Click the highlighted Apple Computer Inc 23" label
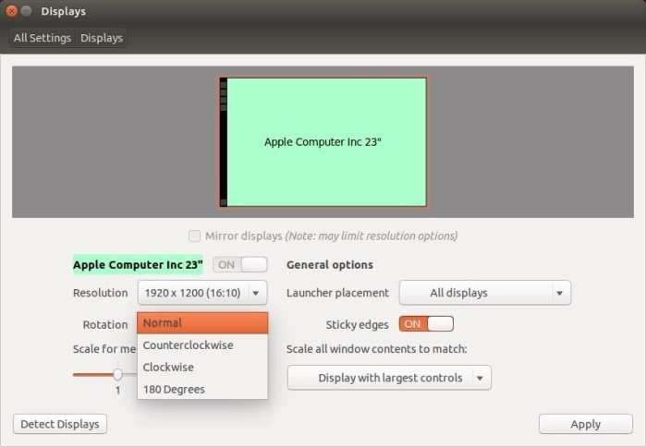Screen dimensions: 646x447 tap(138, 265)
